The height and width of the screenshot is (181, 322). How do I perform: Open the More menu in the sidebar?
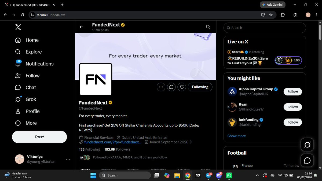[26, 123]
